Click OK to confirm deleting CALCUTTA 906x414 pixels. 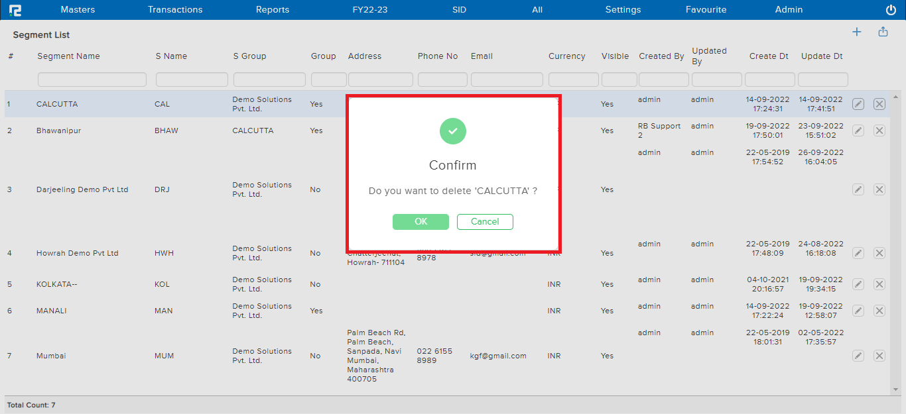coord(421,221)
